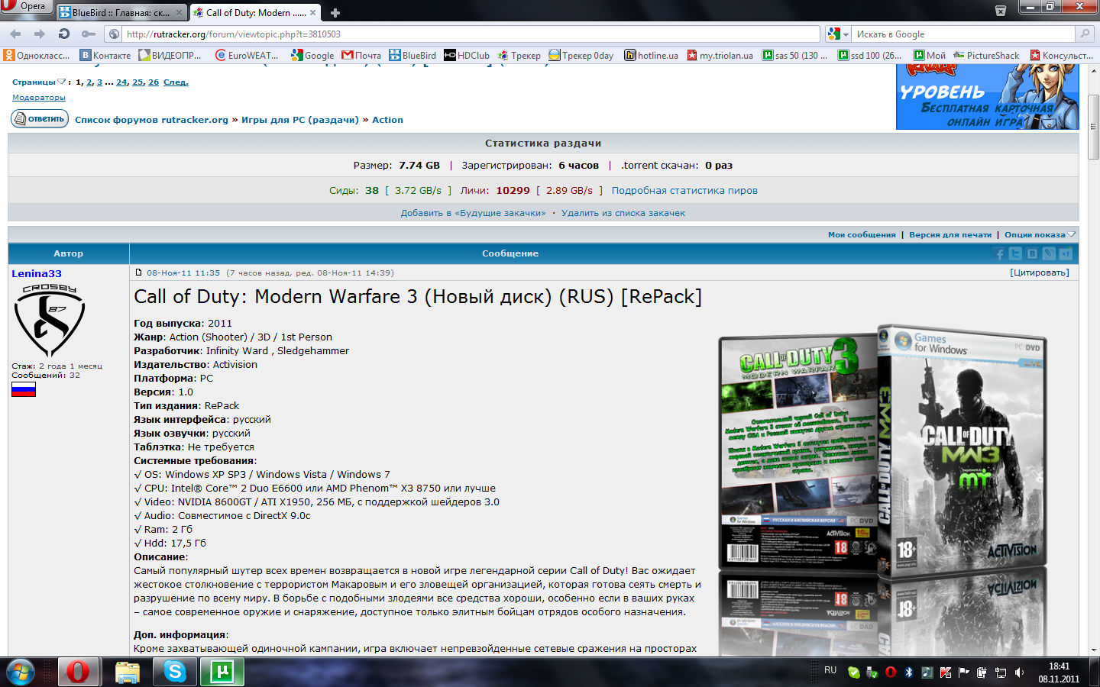The height and width of the screenshot is (687, 1100).
Task: Open Модераторы link
Action: (39, 98)
